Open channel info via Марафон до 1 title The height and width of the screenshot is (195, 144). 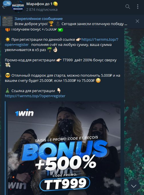click(x=42, y=4)
